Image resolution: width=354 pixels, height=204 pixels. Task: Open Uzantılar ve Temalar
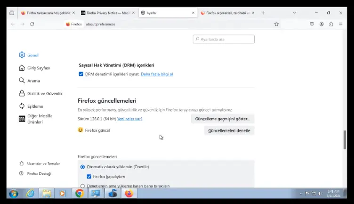(40, 163)
